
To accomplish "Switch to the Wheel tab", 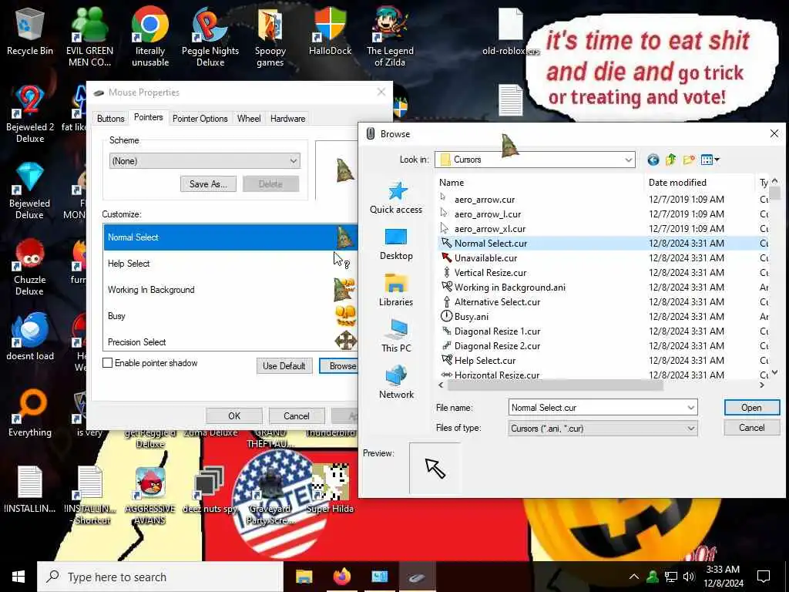I will coord(249,119).
